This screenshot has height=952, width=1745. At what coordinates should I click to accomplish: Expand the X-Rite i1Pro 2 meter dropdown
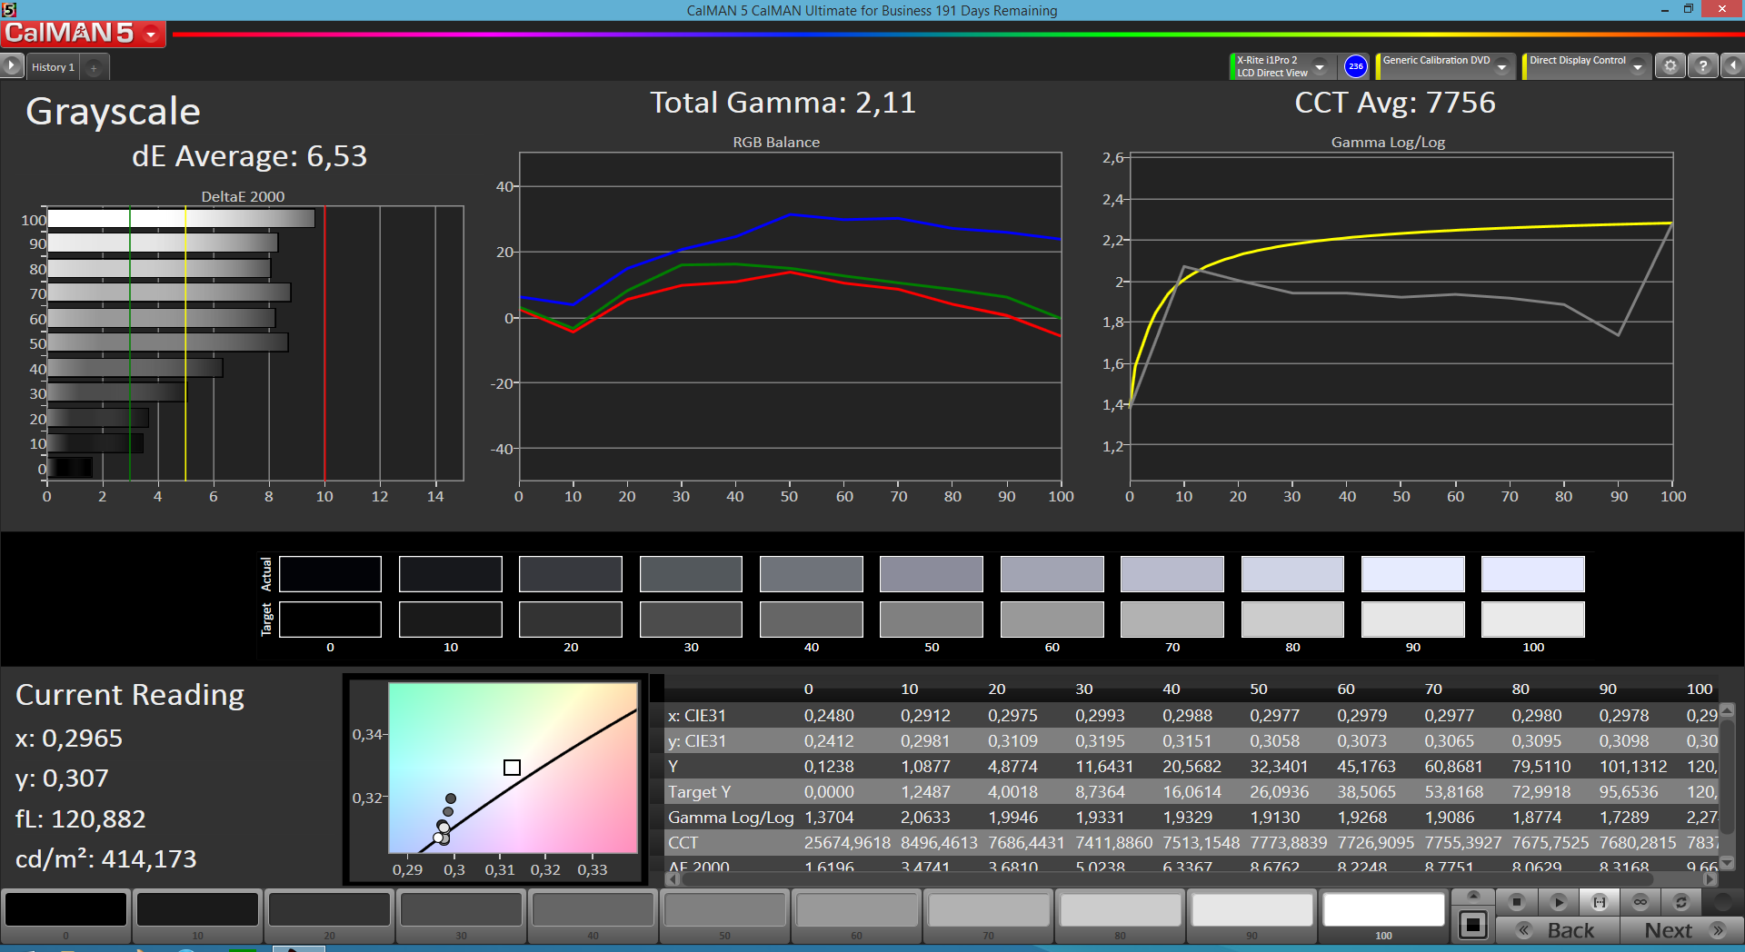(1320, 66)
